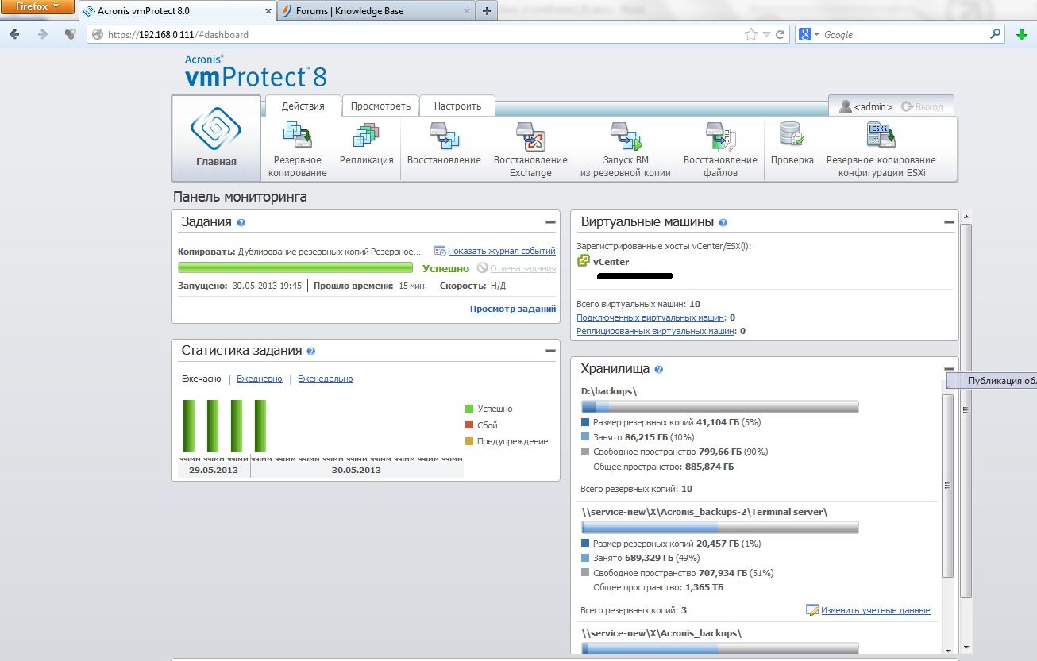Viewport: 1037px width, 661px height.
Task: Click the Предупреждение legend entry
Action: pos(507,441)
